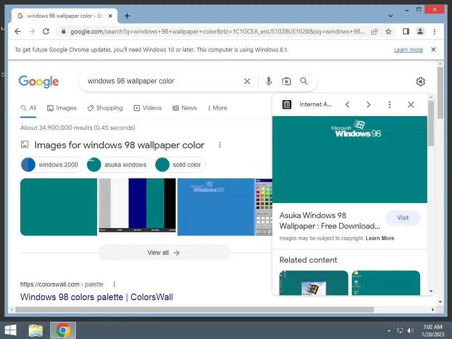Image resolution: width=452 pixels, height=339 pixels.
Task: Switch to the Shopping tab
Action: 105,108
